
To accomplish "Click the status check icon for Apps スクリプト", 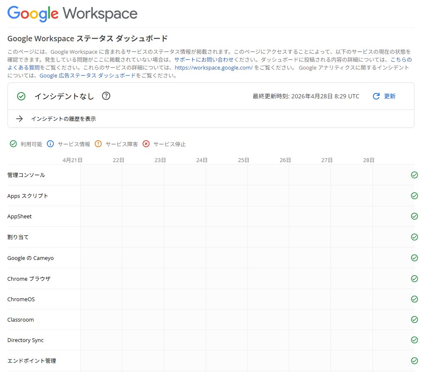I will coord(414,196).
